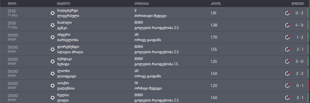Viewport: 310px width, 103px height.
Task: Click the ball icon next to აიაქსი–ვალენსია
Action: (52, 86)
